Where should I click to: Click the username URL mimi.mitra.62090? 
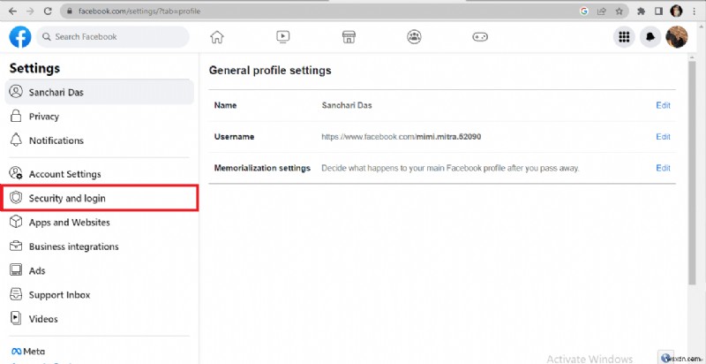point(401,136)
